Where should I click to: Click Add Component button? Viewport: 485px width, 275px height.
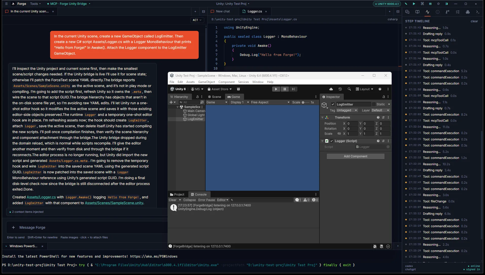click(x=355, y=156)
